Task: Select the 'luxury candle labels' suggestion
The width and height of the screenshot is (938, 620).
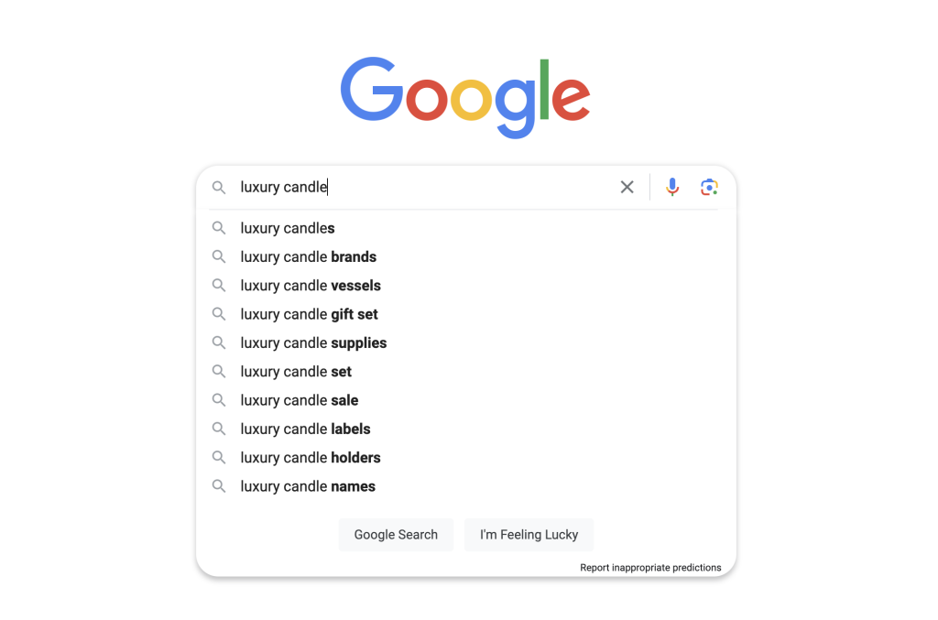Action: pos(305,428)
